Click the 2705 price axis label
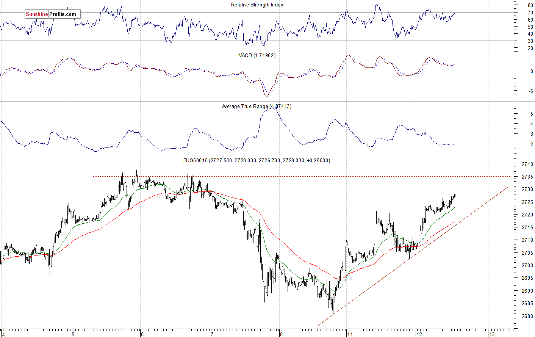 click(527, 253)
